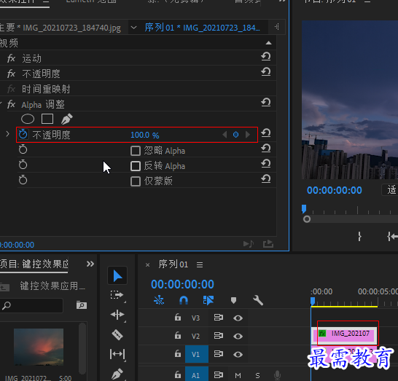Target the A1 audio track

pyautogui.click(x=197, y=374)
